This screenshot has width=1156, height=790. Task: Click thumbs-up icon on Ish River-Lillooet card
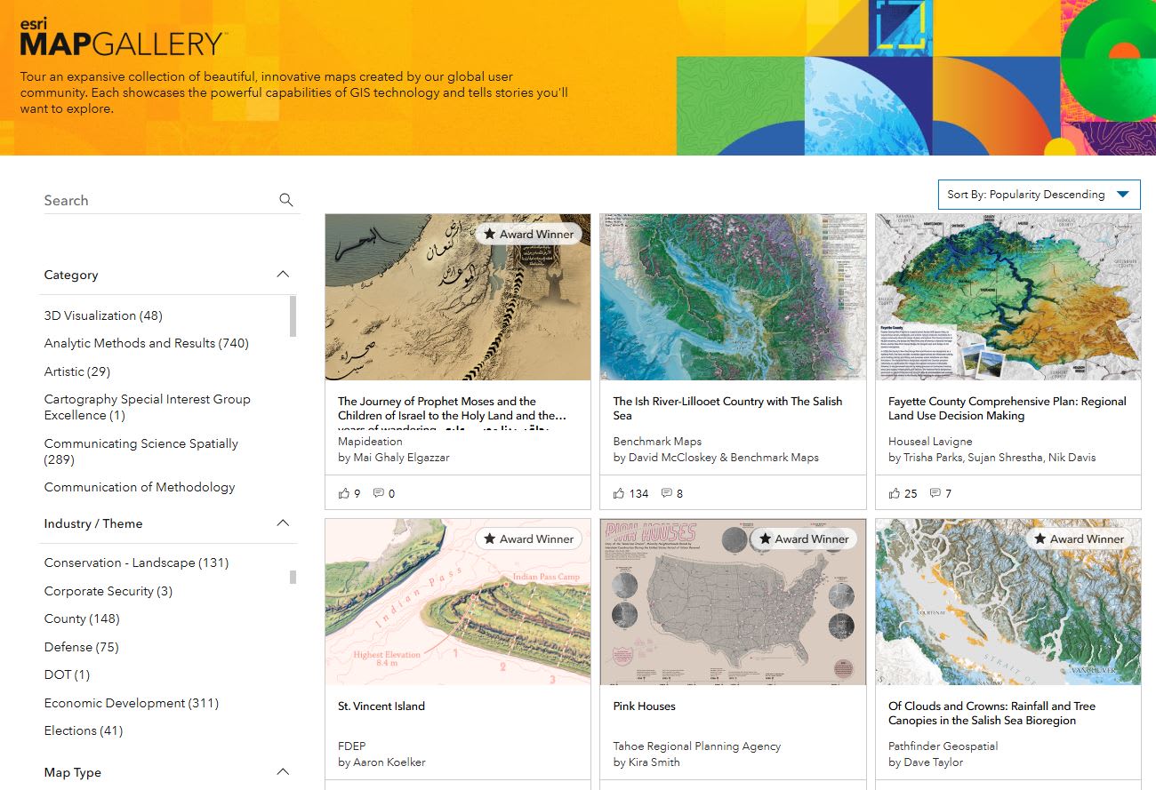[x=620, y=493]
